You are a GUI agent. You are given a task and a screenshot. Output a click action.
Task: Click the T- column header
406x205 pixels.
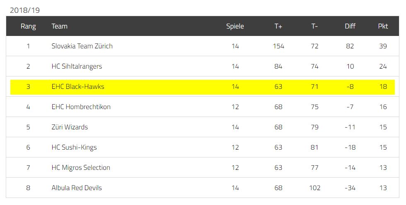[x=314, y=26]
